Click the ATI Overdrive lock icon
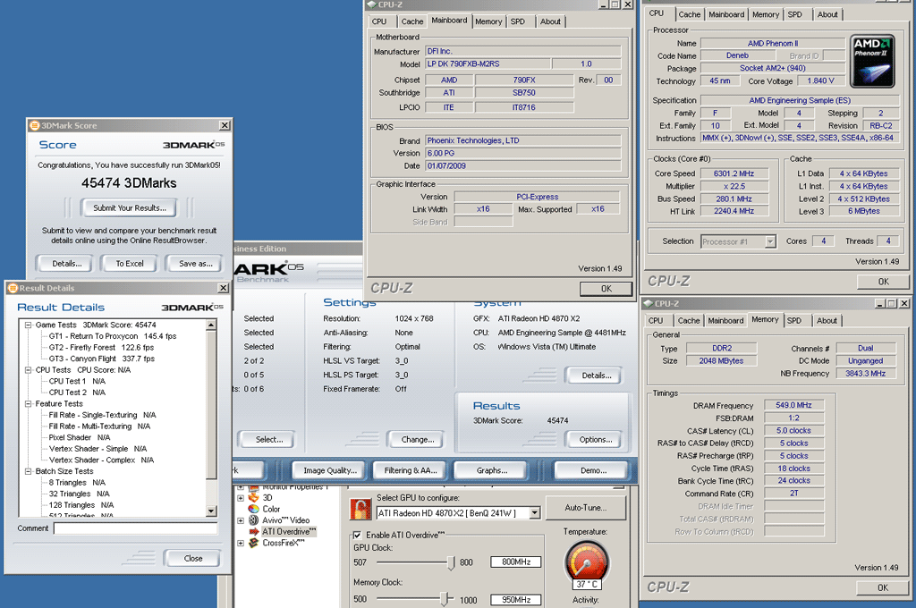 360,510
